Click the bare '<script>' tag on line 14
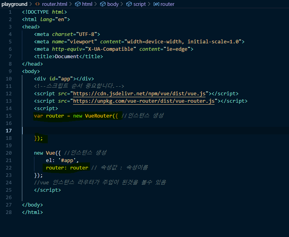This screenshot has width=289, height=237. click(x=46, y=109)
